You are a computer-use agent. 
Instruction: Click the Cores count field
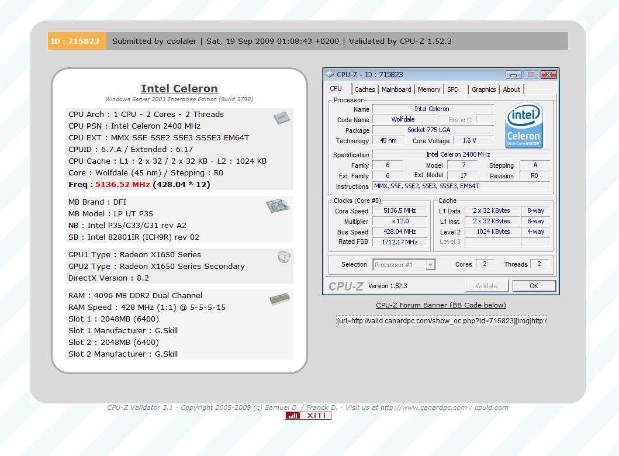click(485, 264)
